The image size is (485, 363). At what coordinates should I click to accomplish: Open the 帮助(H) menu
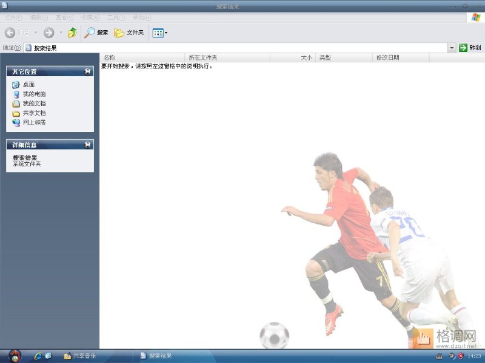point(142,18)
